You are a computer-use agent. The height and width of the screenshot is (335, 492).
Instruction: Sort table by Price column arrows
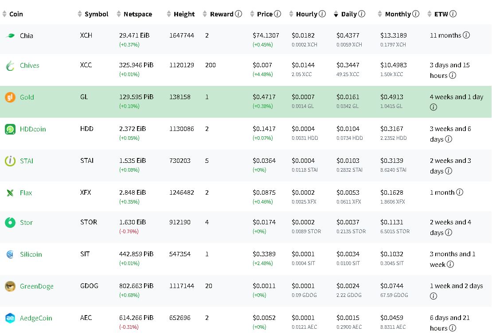(x=252, y=14)
